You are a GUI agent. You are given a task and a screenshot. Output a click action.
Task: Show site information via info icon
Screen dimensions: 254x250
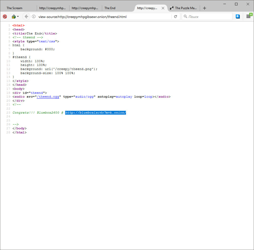point(34,17)
